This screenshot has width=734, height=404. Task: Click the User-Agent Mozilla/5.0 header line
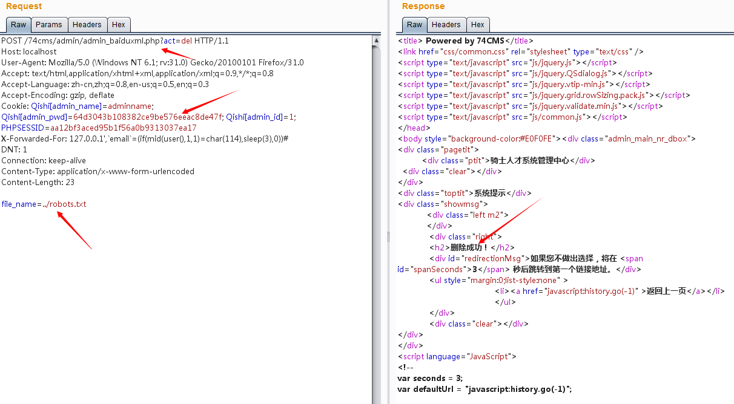[153, 62]
